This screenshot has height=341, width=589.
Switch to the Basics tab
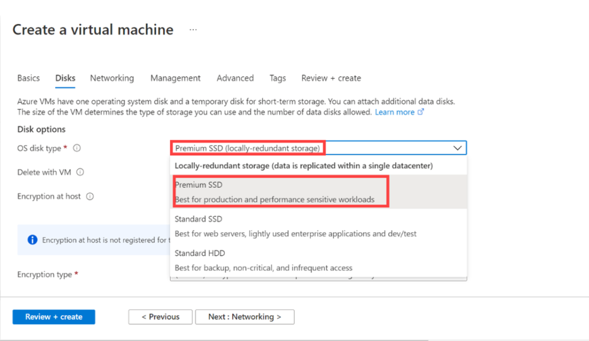29,78
